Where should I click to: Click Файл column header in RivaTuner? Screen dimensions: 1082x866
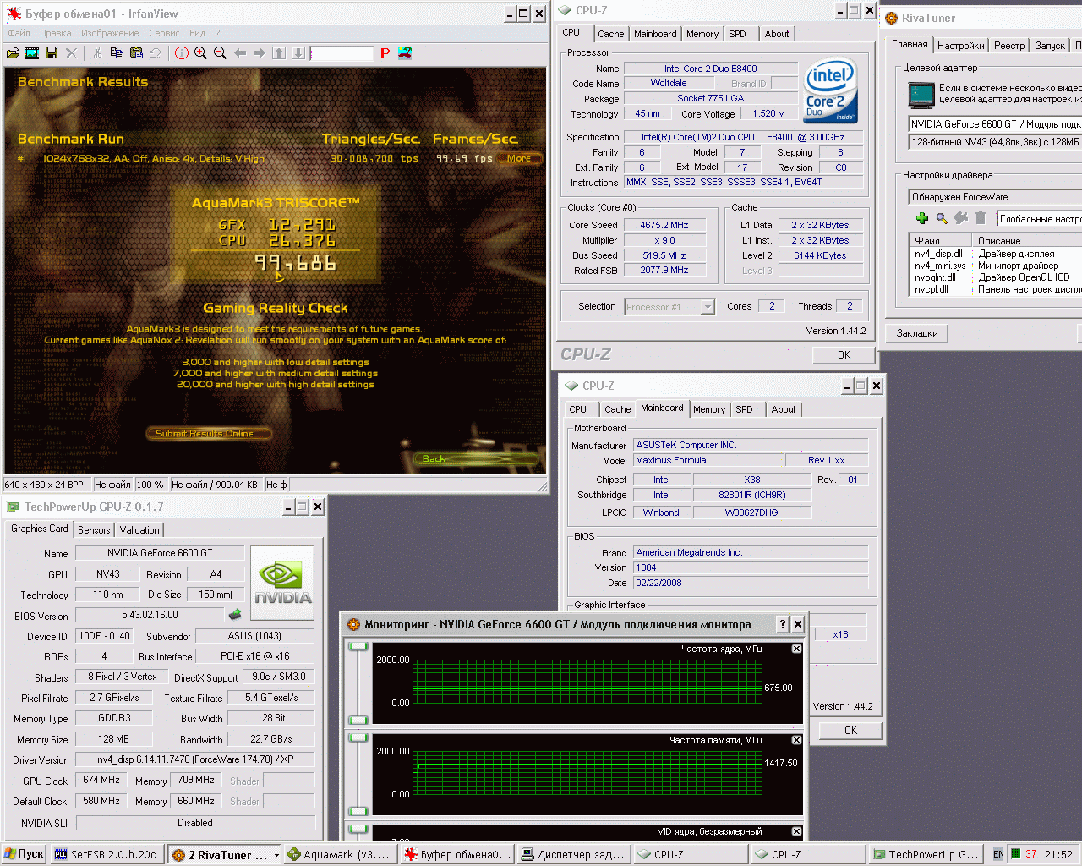pos(939,241)
